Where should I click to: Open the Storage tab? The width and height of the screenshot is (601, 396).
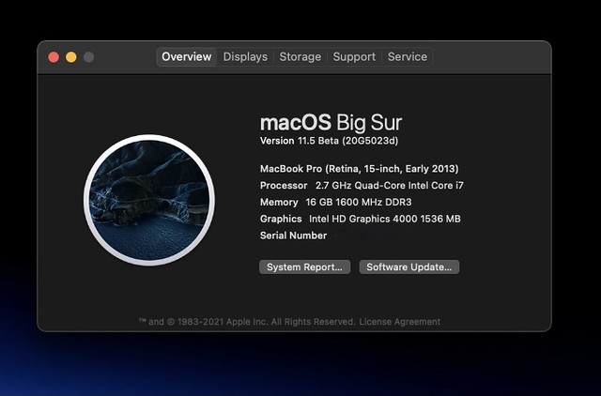(300, 57)
